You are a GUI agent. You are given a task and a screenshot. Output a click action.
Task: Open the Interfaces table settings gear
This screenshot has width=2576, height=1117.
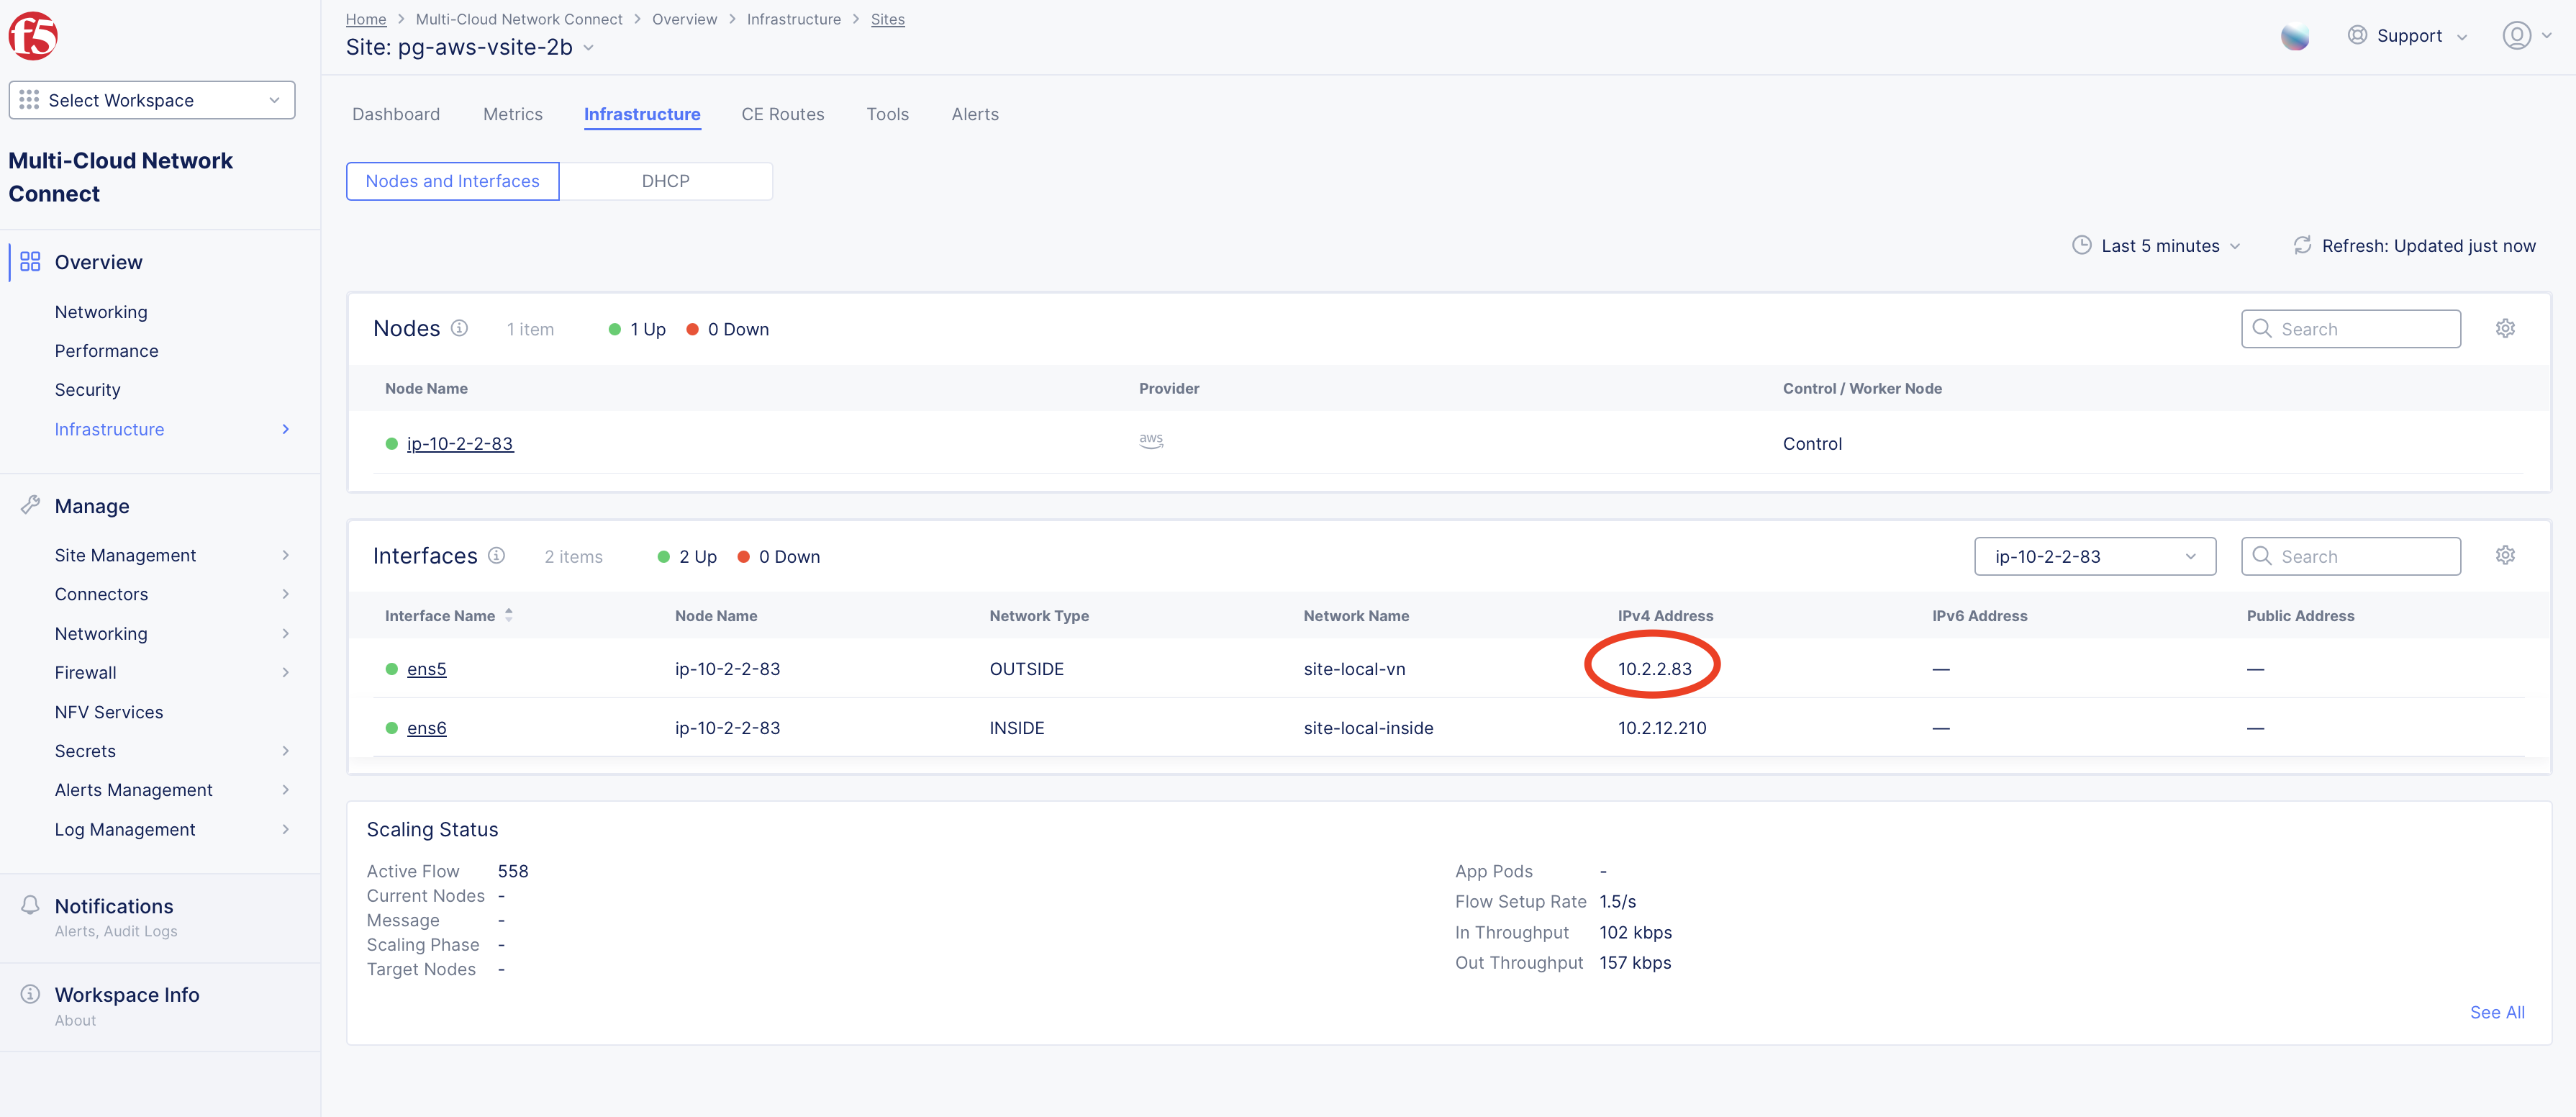point(2505,555)
